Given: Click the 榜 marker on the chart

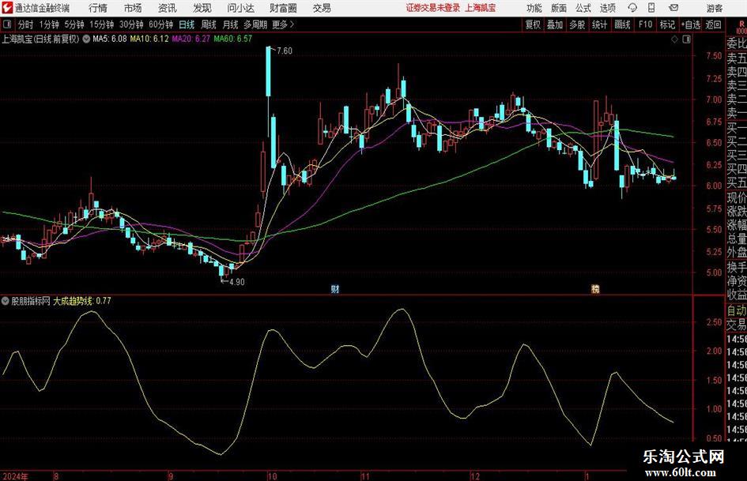Looking at the screenshot, I should click(595, 288).
